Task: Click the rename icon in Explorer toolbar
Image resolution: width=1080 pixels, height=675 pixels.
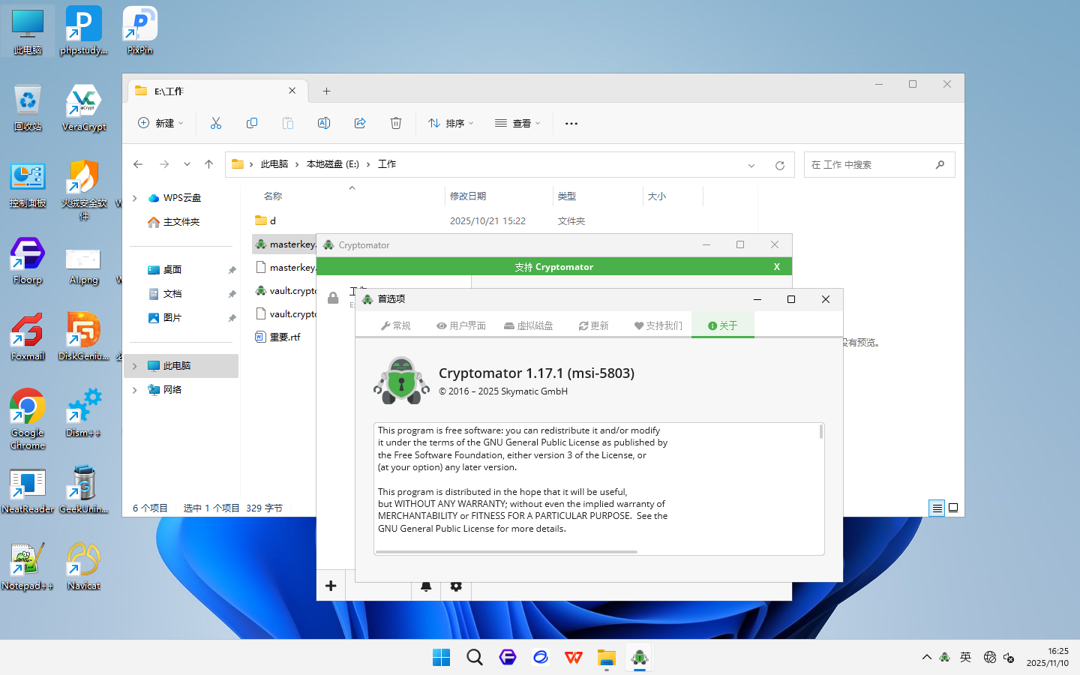Action: [324, 123]
